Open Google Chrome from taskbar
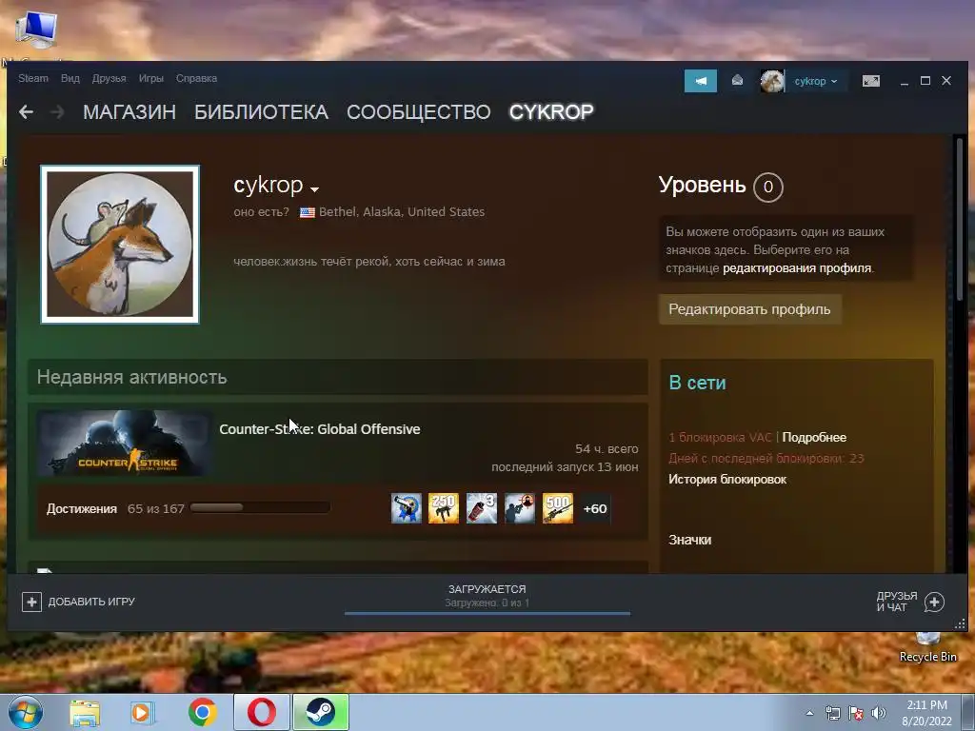This screenshot has height=731, width=975. click(203, 712)
